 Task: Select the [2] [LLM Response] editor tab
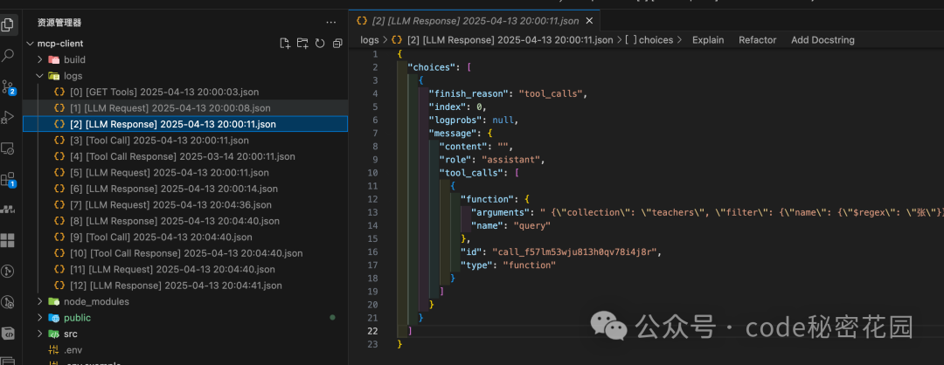tap(475, 20)
